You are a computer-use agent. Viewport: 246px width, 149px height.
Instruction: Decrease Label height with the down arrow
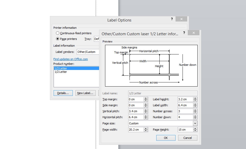click(195, 100)
